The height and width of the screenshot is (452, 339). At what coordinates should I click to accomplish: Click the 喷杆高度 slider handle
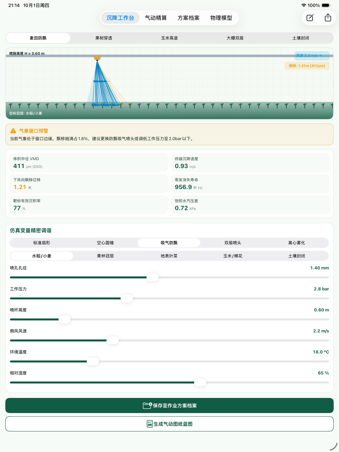pyautogui.click(x=65, y=319)
